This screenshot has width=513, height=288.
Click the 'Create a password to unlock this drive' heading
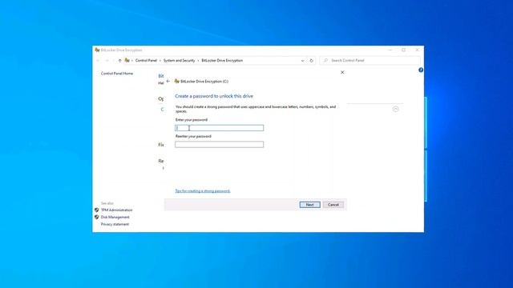click(x=214, y=96)
